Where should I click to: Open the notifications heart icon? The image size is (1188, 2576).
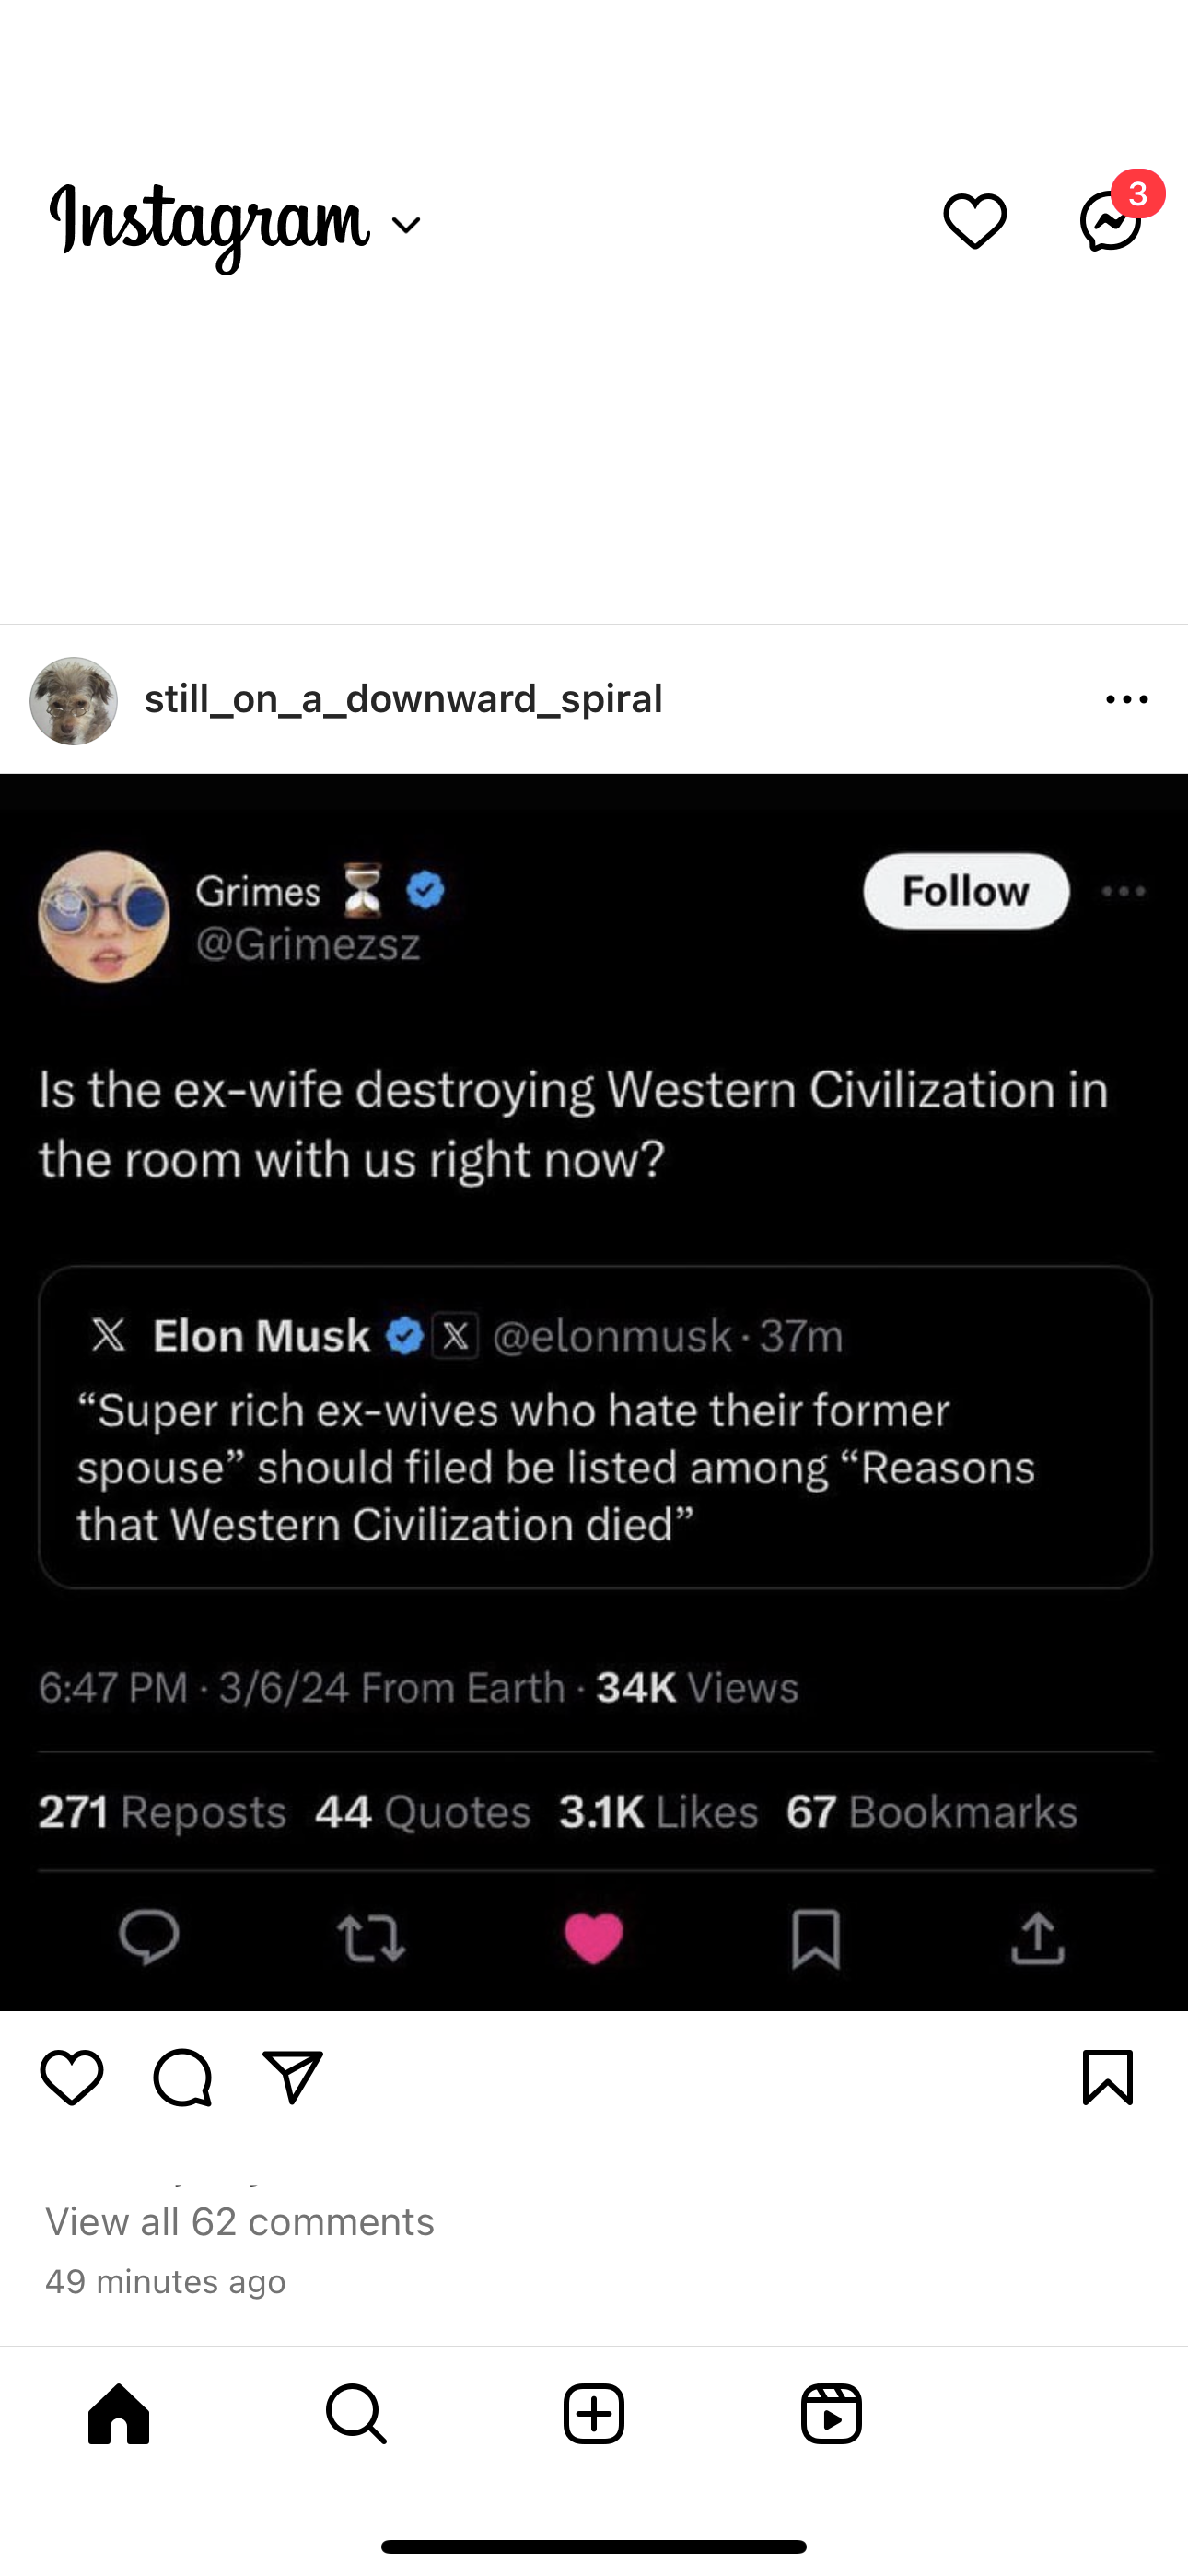click(974, 221)
